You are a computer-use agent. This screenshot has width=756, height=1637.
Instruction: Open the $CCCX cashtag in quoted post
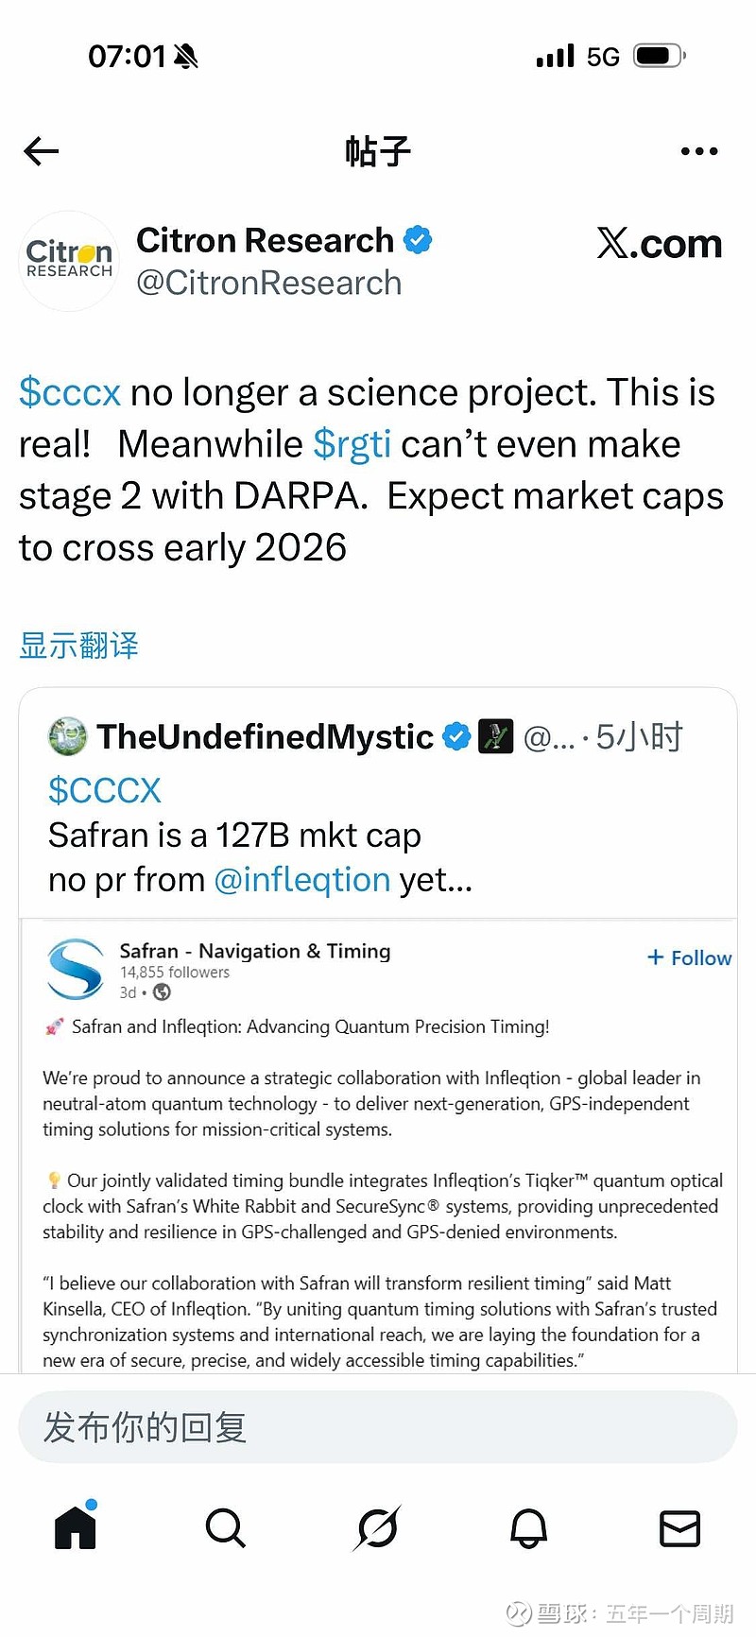[x=105, y=790]
